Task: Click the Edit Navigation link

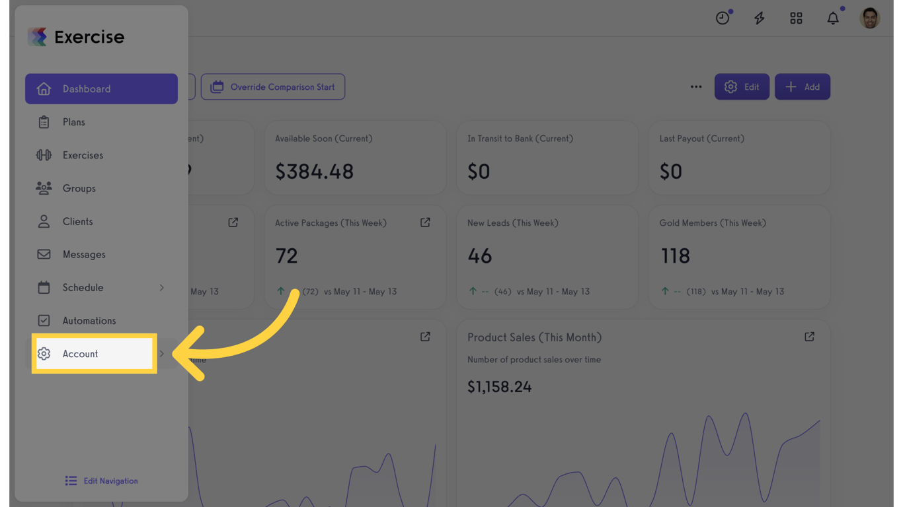Action: (x=102, y=481)
